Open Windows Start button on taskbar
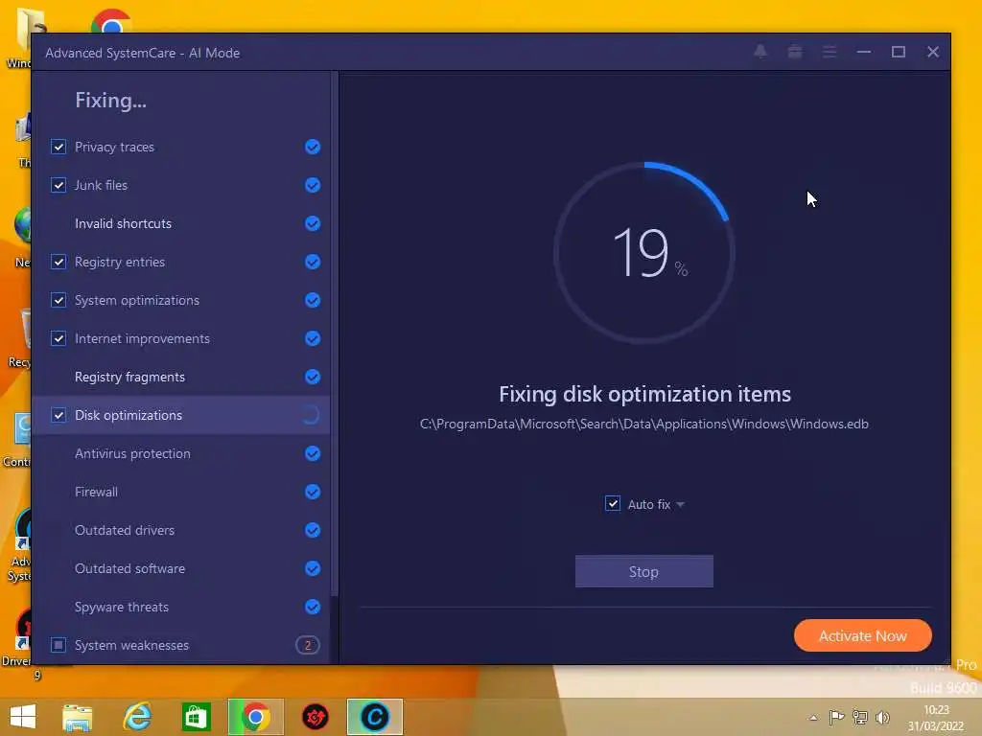Image resolution: width=982 pixels, height=736 pixels. coord(23,717)
